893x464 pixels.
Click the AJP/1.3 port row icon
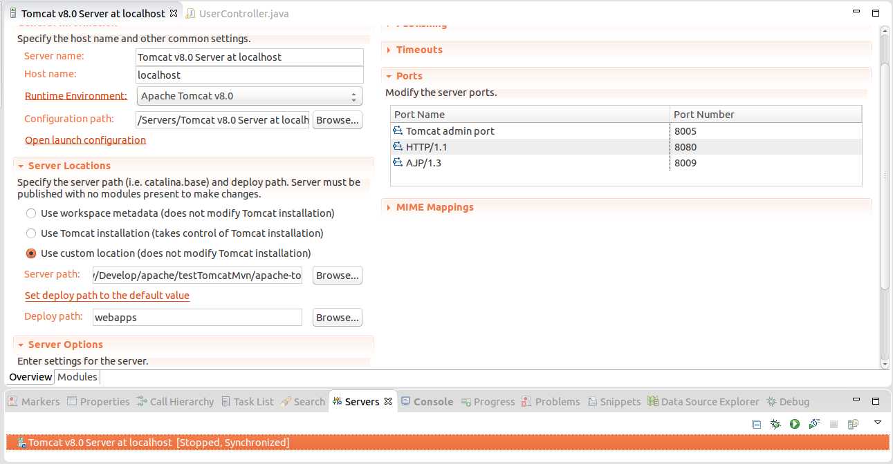click(x=398, y=162)
